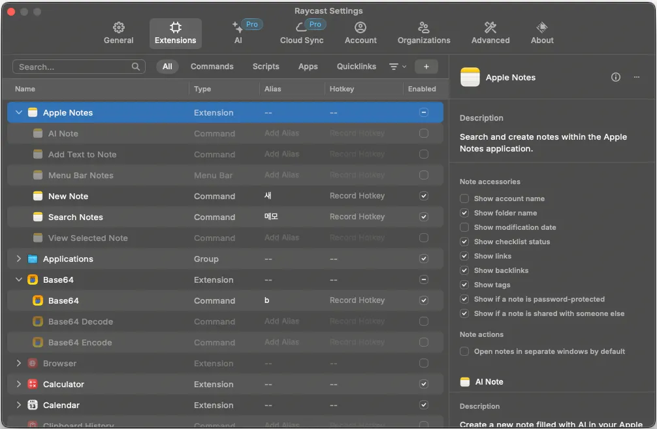This screenshot has height=429, width=657.
Task: Open the three-dot more options menu
Action: pyautogui.click(x=637, y=77)
